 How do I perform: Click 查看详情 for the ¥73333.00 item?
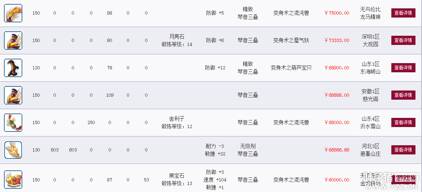(403, 41)
